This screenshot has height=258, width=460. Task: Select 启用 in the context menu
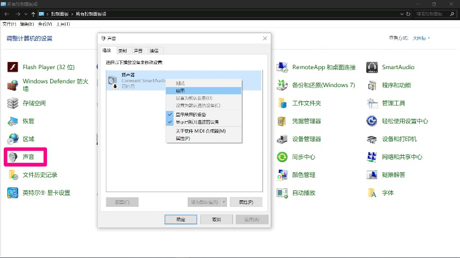(181, 90)
